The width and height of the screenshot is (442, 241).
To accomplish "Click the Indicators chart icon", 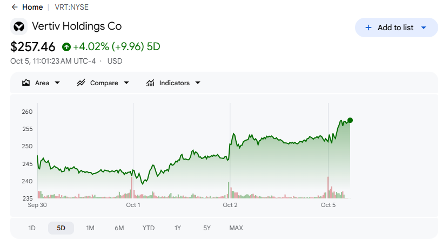I will click(x=150, y=82).
